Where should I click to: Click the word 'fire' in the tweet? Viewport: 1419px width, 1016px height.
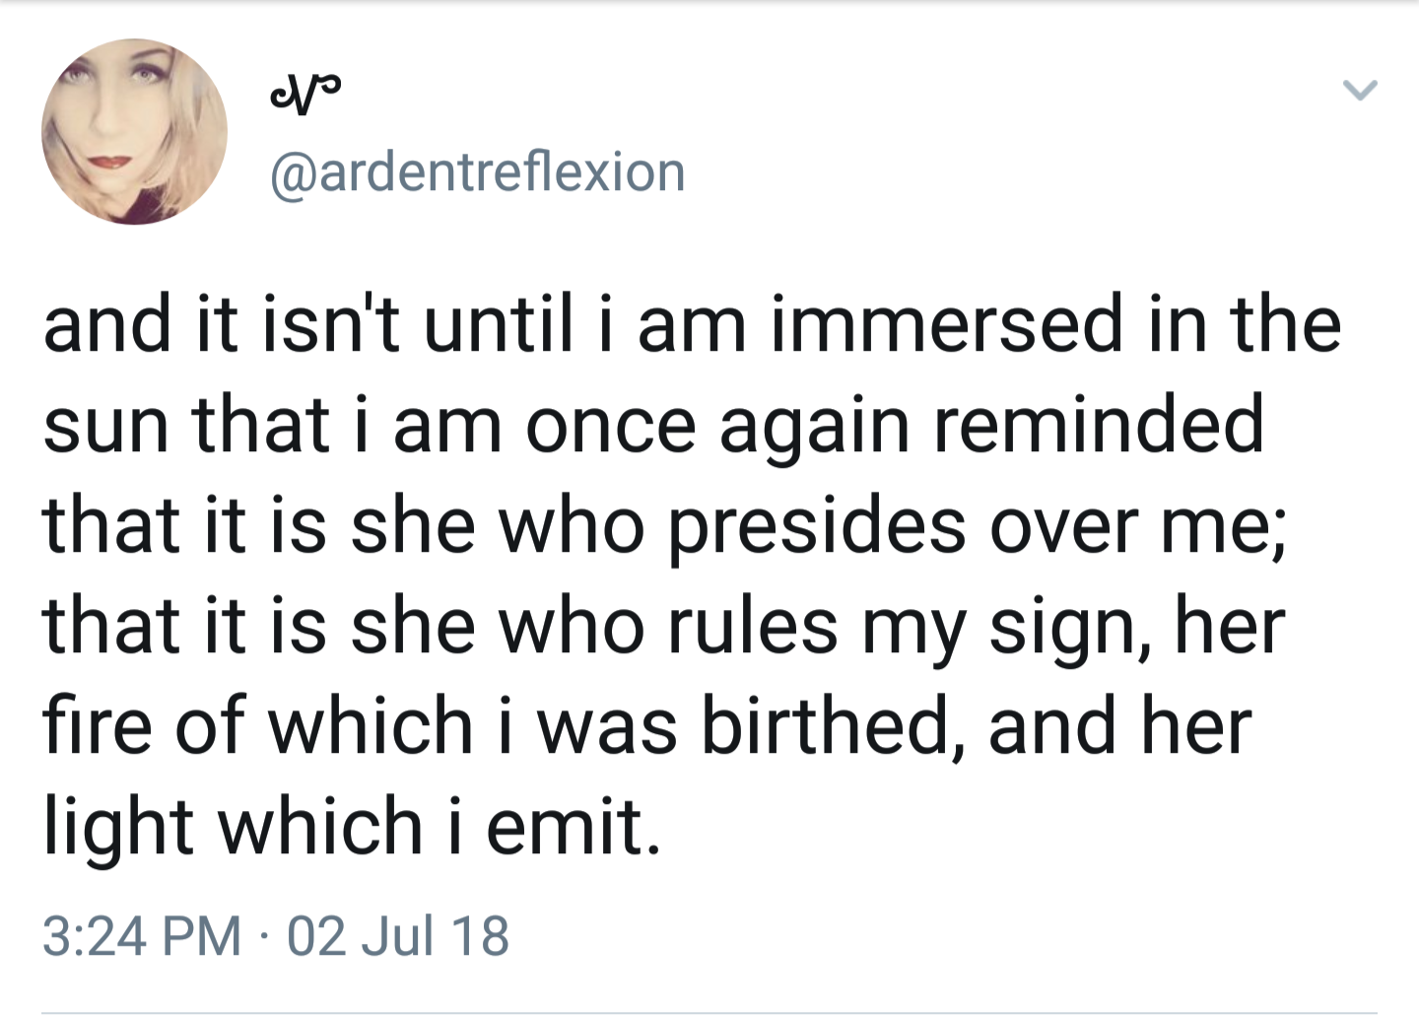98,725
